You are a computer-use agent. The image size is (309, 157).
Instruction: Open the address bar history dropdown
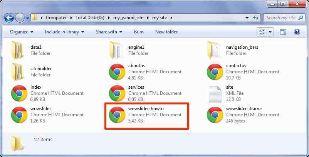tap(247, 18)
